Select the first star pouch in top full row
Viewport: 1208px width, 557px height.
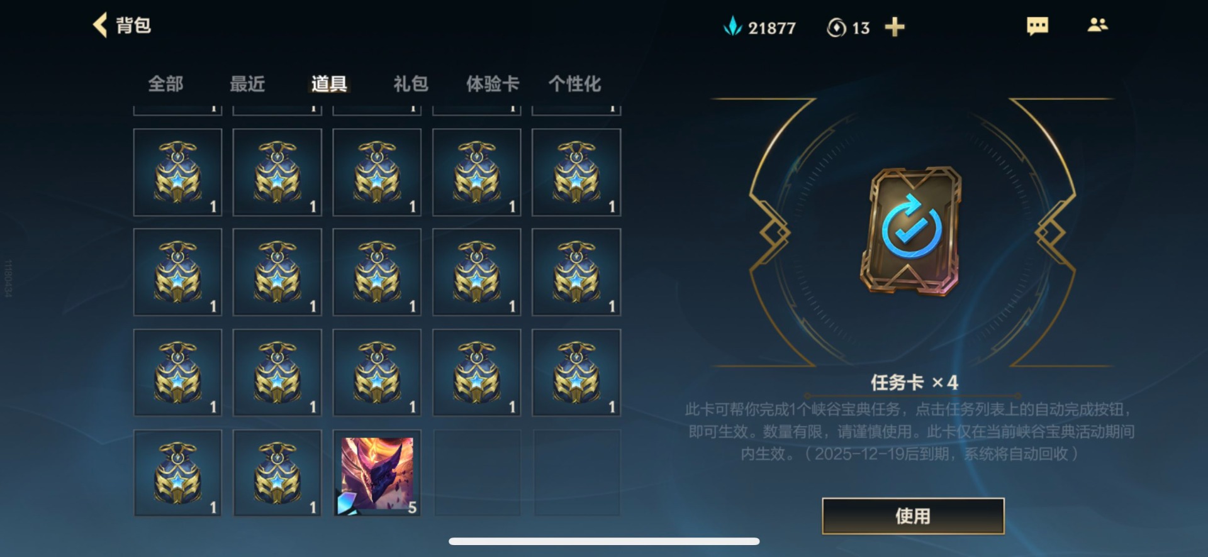[177, 172]
